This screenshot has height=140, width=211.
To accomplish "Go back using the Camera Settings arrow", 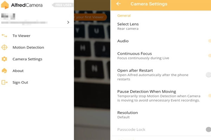I will click(x=119, y=4).
